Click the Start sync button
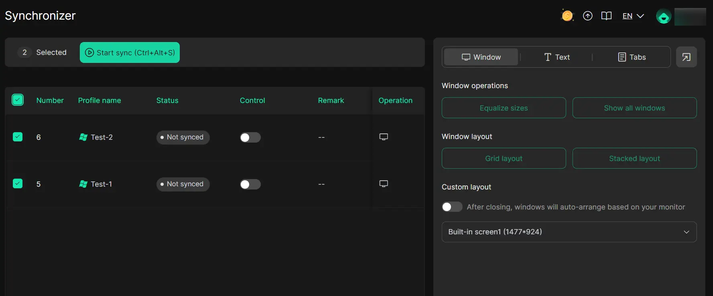The height and width of the screenshot is (296, 713). (130, 52)
